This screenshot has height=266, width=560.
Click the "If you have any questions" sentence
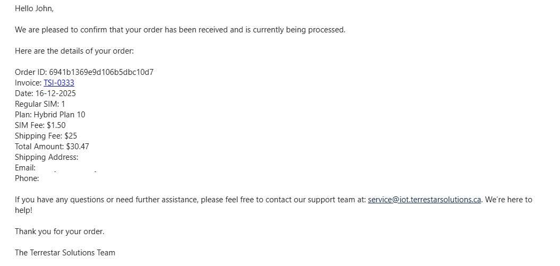pyautogui.click(x=159, y=200)
